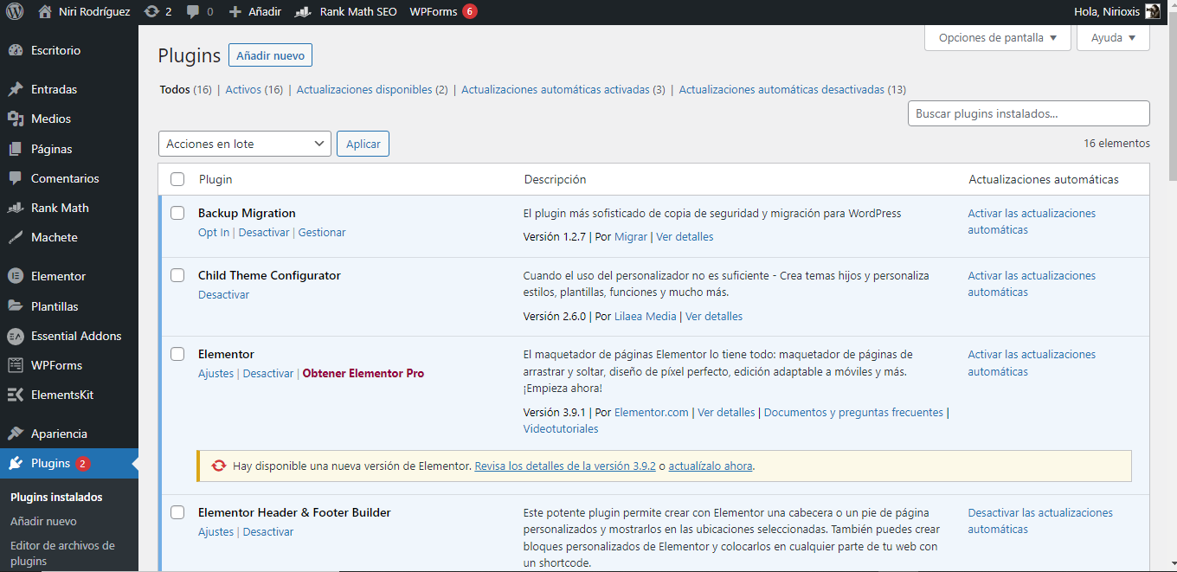Screen dimensions: 1177x572
Task: Click the Rank Math sidebar icon
Action: (x=16, y=208)
